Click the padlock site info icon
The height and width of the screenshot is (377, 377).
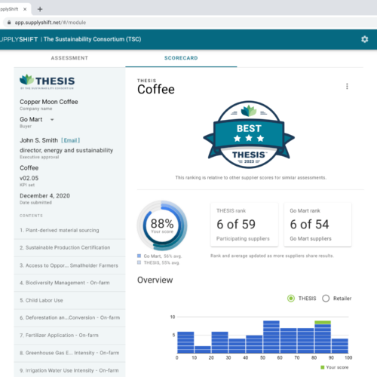coord(9,23)
